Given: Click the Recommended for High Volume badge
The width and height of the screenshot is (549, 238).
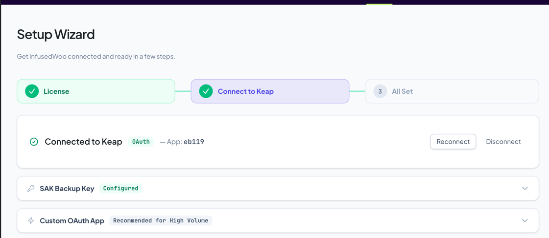Looking at the screenshot, I should click(x=161, y=220).
